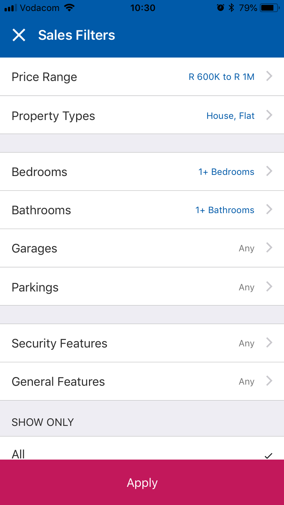
Task: Expand the Bedrooms chevron arrow
Action: [x=269, y=171]
